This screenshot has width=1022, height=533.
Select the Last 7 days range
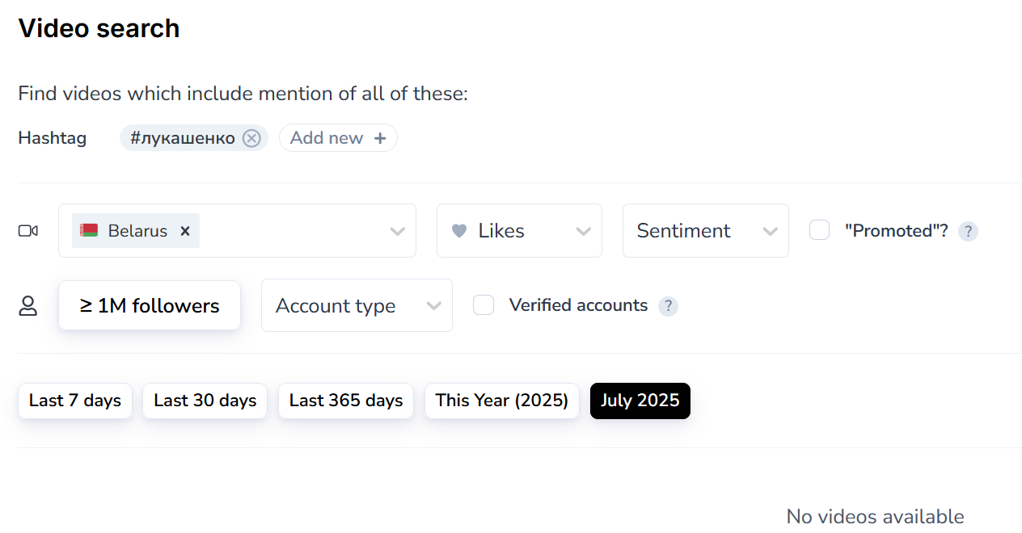75,401
